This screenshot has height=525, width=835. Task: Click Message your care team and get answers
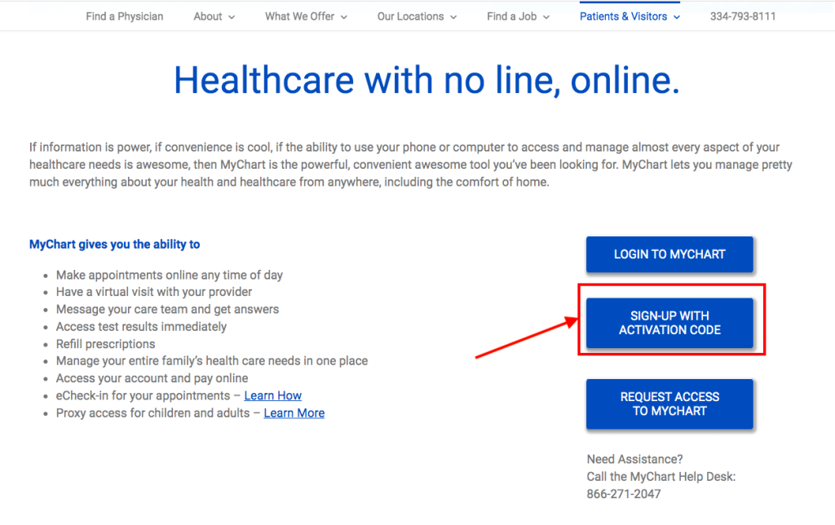(167, 309)
